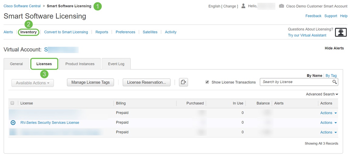
Task: Click the export licenses icon button
Action: [183, 82]
